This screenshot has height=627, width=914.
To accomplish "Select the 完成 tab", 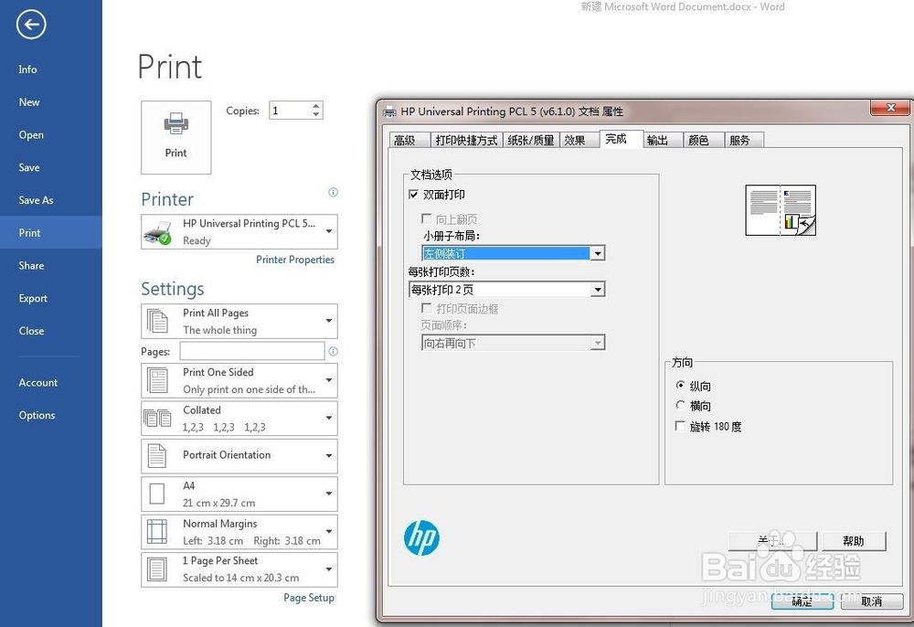I will pos(622,139).
